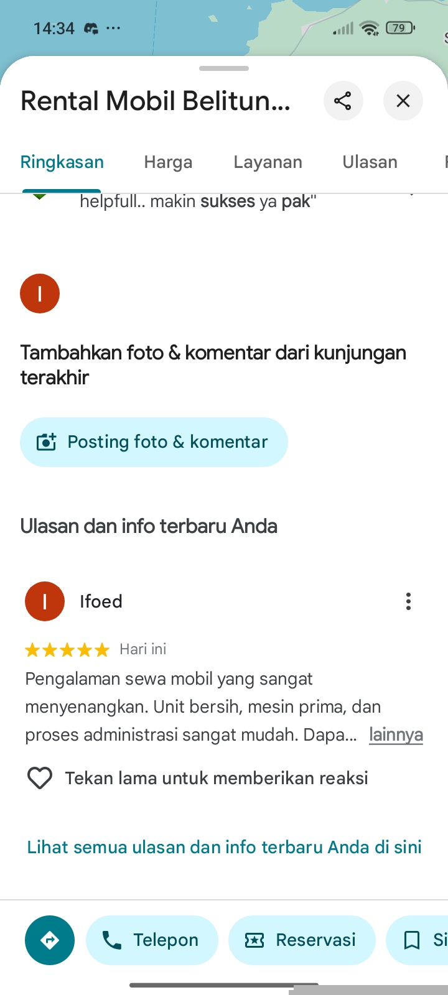
Task: Switch to the Harga tab
Action: pos(168,162)
